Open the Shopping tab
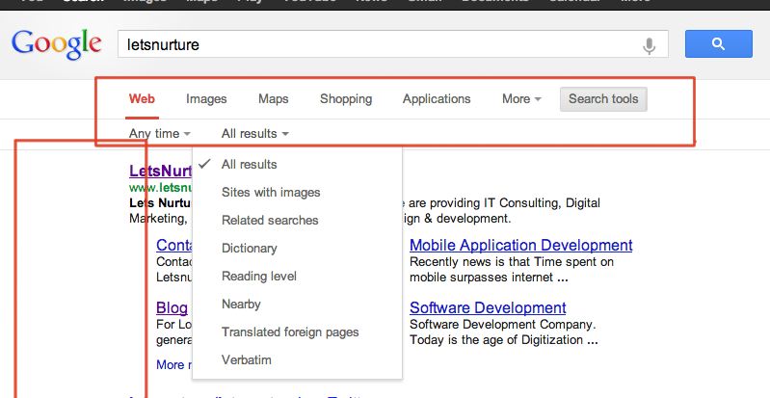The height and width of the screenshot is (398, 770). tap(346, 98)
